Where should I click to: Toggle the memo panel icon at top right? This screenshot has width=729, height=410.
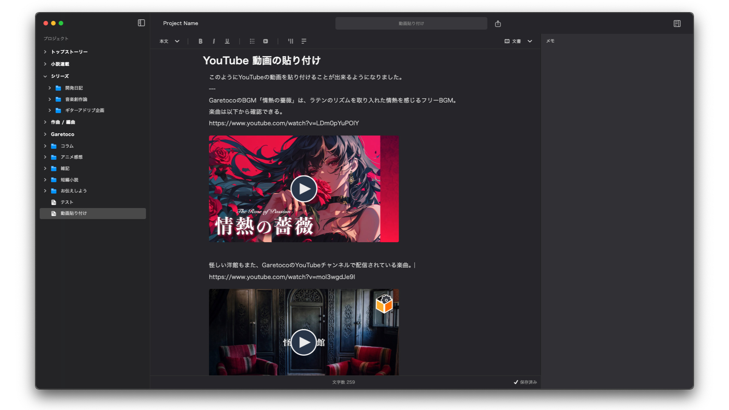coord(677,24)
